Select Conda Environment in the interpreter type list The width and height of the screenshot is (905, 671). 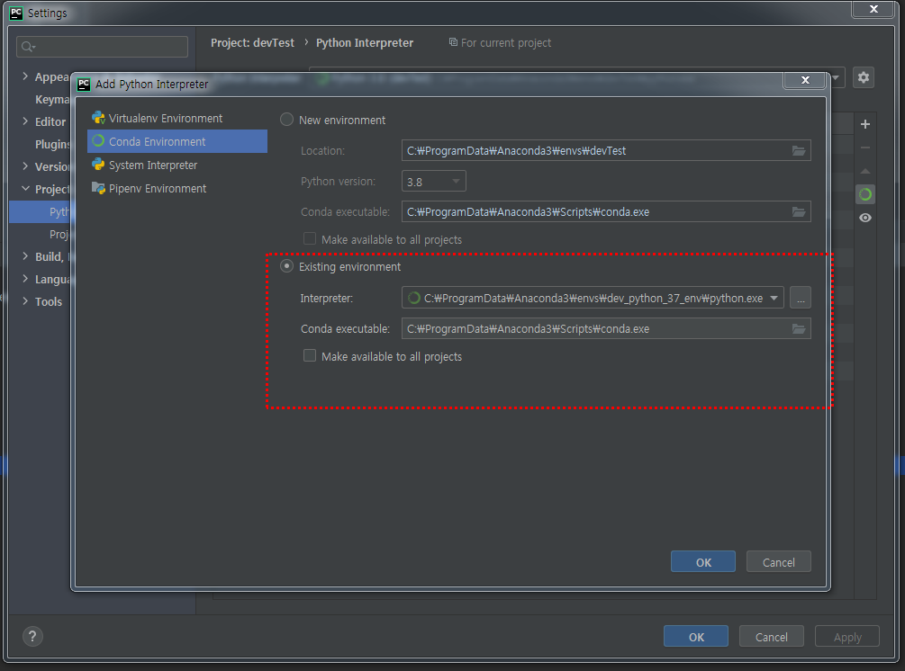pos(176,141)
